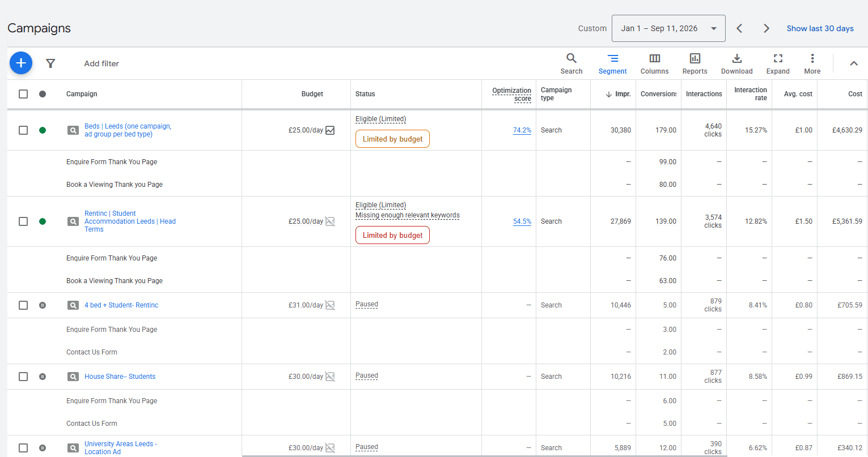Click the search campaign icon for Beds | Leeds

tap(73, 130)
